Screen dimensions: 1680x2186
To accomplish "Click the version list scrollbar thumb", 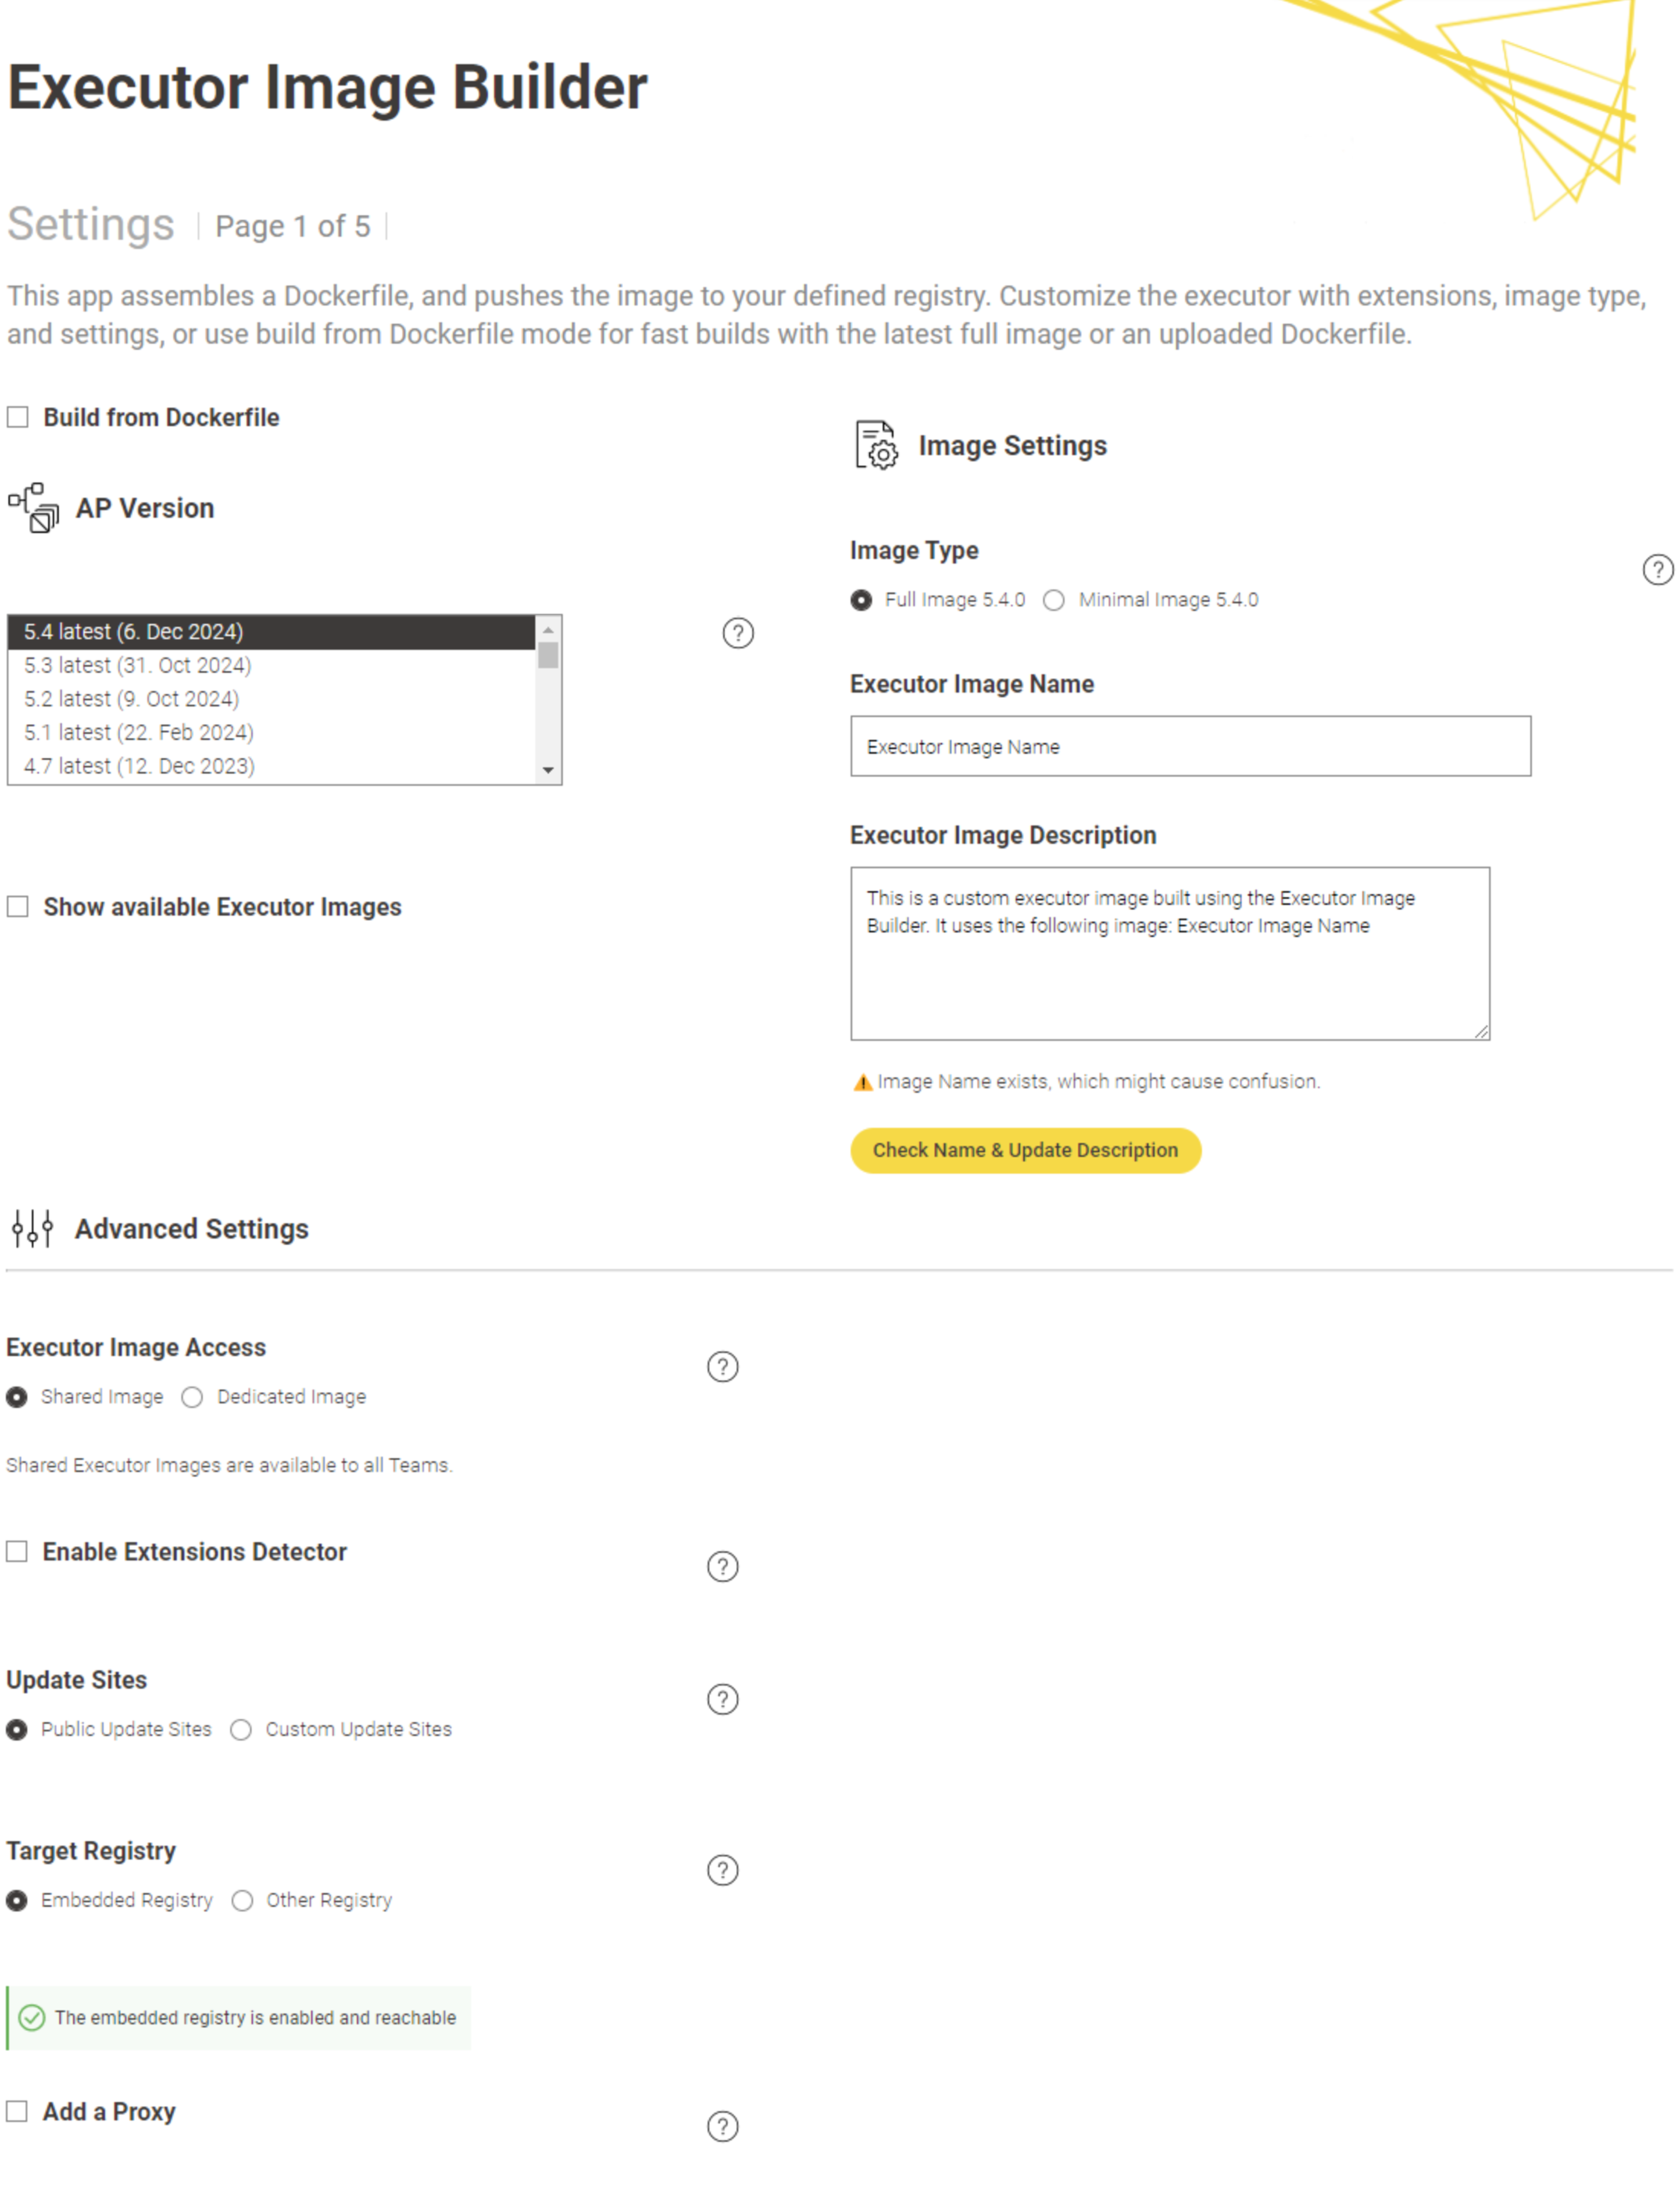I will pyautogui.click(x=548, y=655).
